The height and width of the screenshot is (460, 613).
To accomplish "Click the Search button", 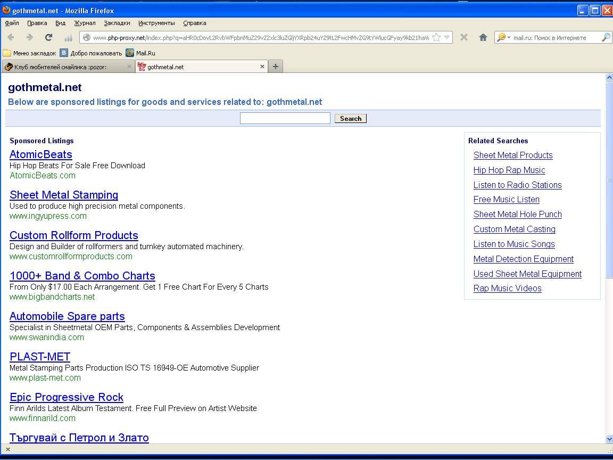I will pos(350,119).
